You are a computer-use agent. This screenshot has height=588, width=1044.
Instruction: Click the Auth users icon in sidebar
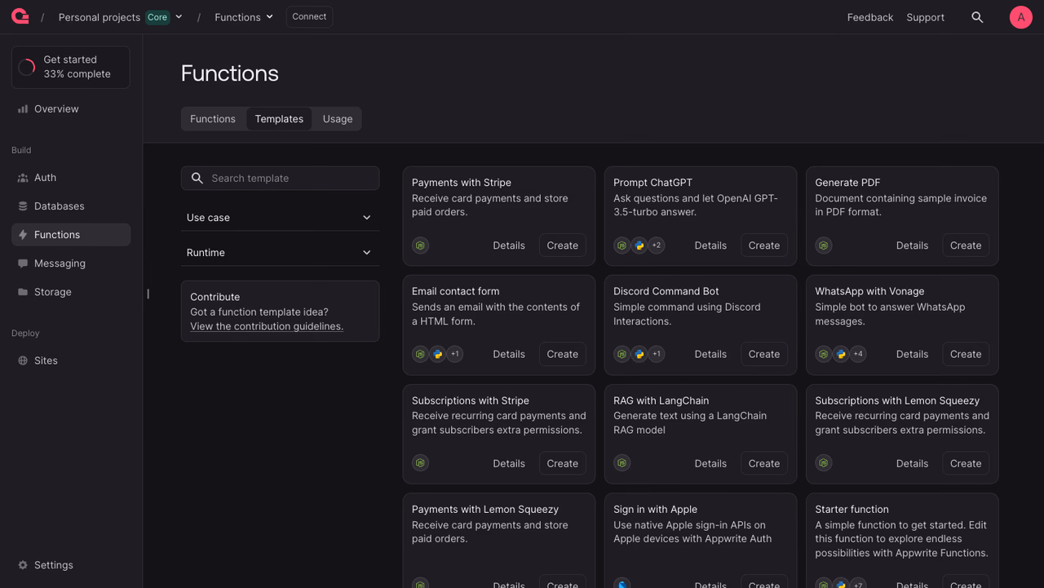[x=23, y=178]
